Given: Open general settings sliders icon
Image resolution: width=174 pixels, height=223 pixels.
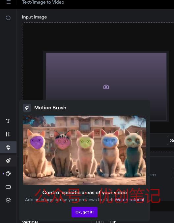Looking at the screenshot, I should click(8, 134).
